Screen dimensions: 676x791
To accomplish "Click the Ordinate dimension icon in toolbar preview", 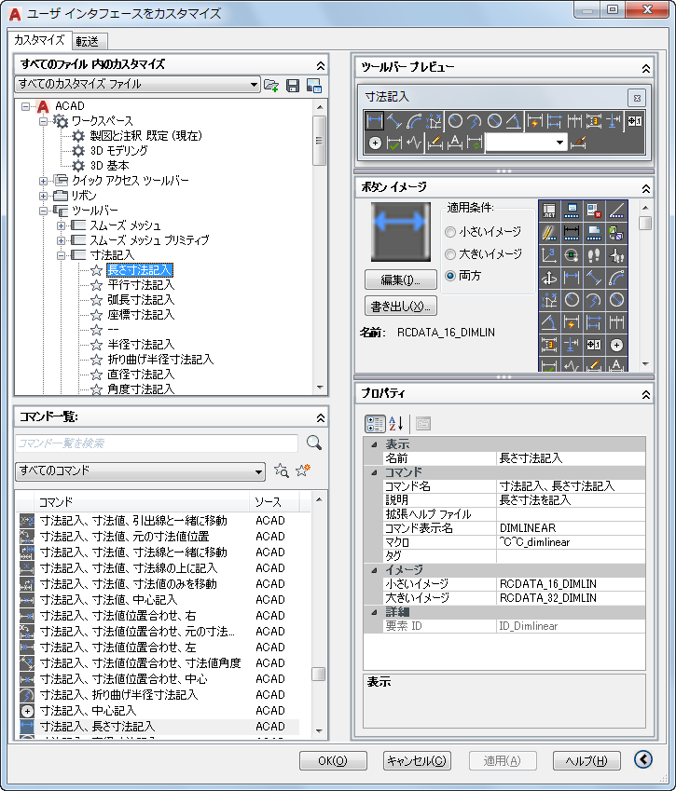I will pos(434,121).
